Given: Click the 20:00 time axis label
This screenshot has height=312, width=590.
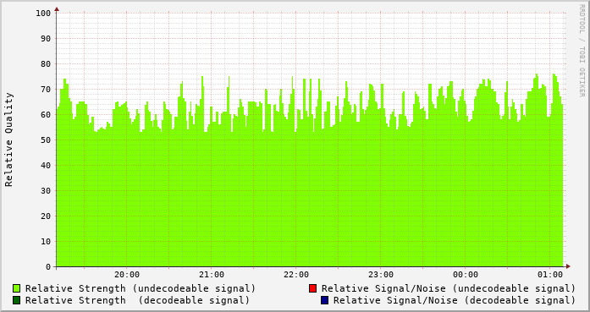Looking at the screenshot, I should coord(127,275).
